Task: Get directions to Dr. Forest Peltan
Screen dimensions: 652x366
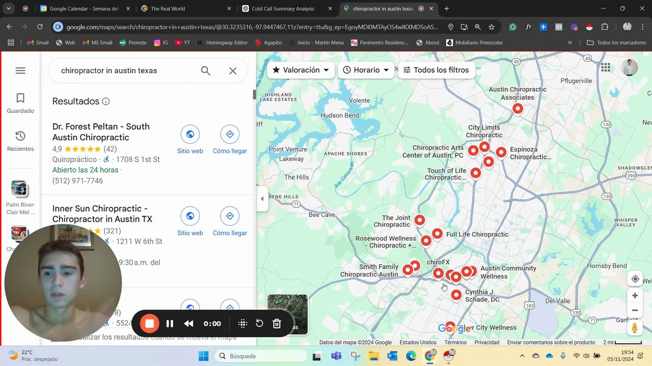Action: coord(230,140)
